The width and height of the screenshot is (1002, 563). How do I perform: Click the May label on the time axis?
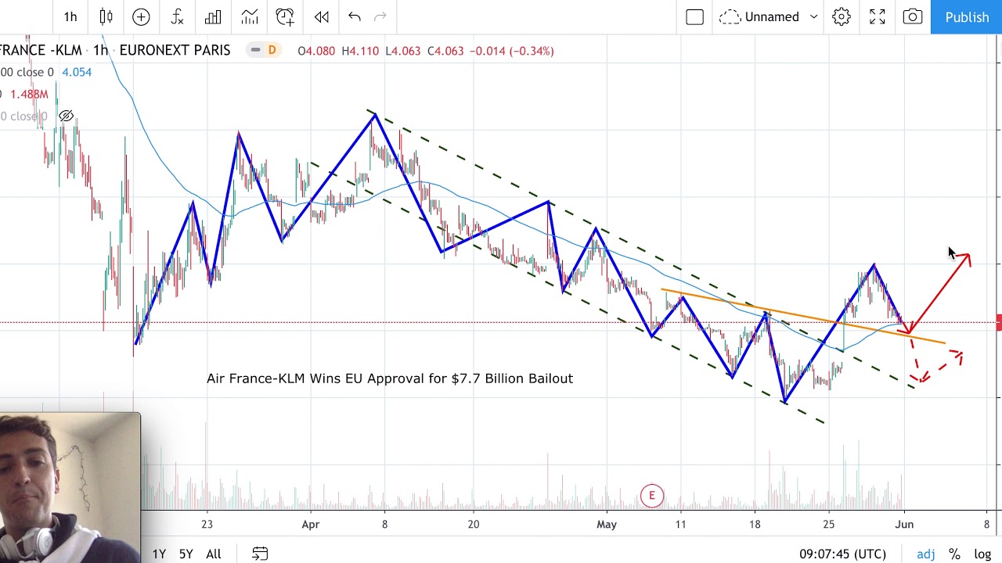tap(607, 524)
